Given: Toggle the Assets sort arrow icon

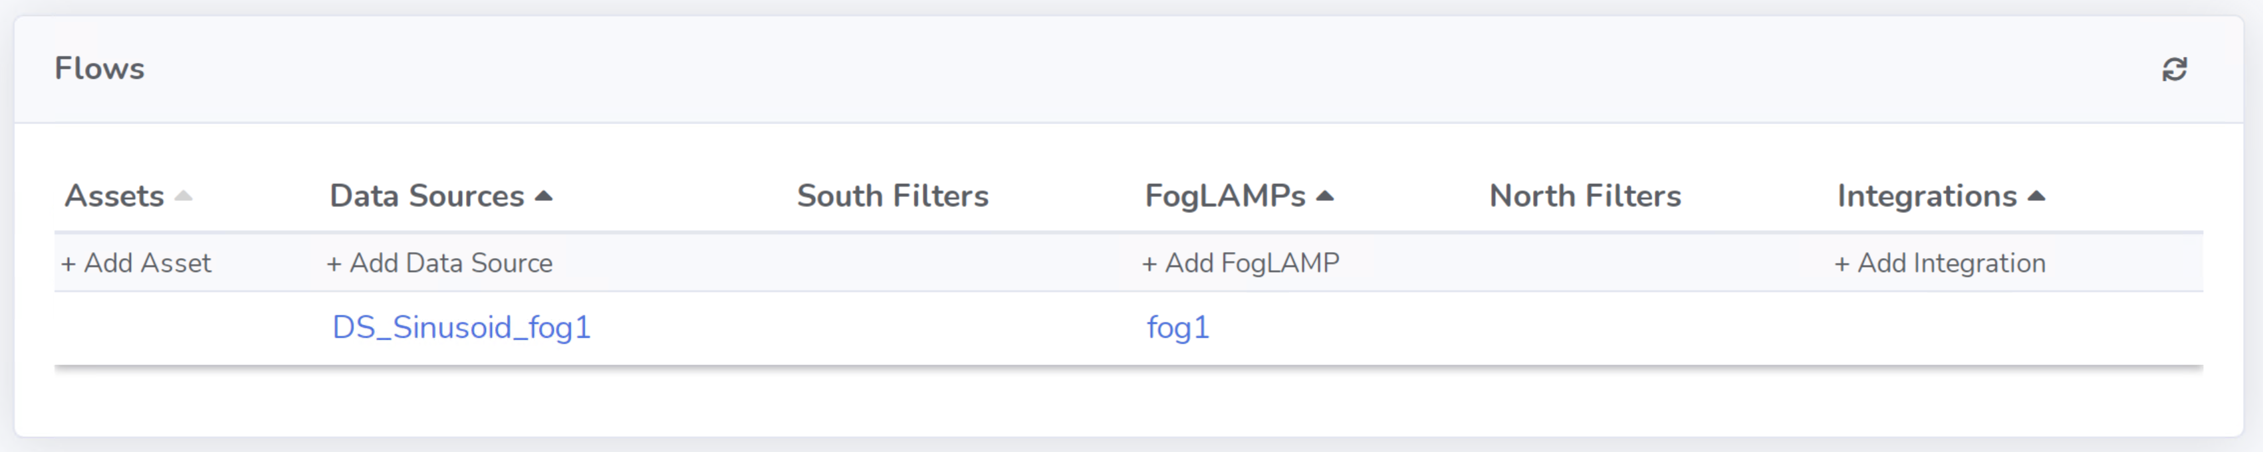Looking at the screenshot, I should (183, 196).
